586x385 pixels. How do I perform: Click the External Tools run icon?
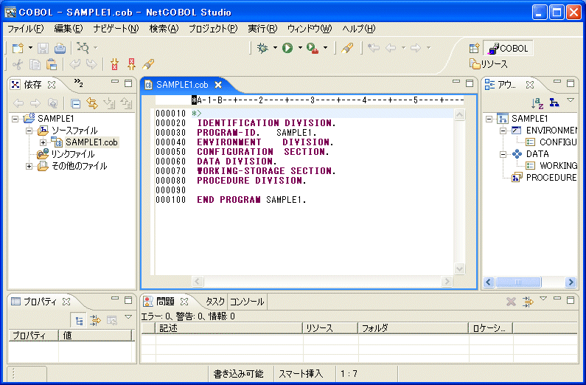(313, 48)
